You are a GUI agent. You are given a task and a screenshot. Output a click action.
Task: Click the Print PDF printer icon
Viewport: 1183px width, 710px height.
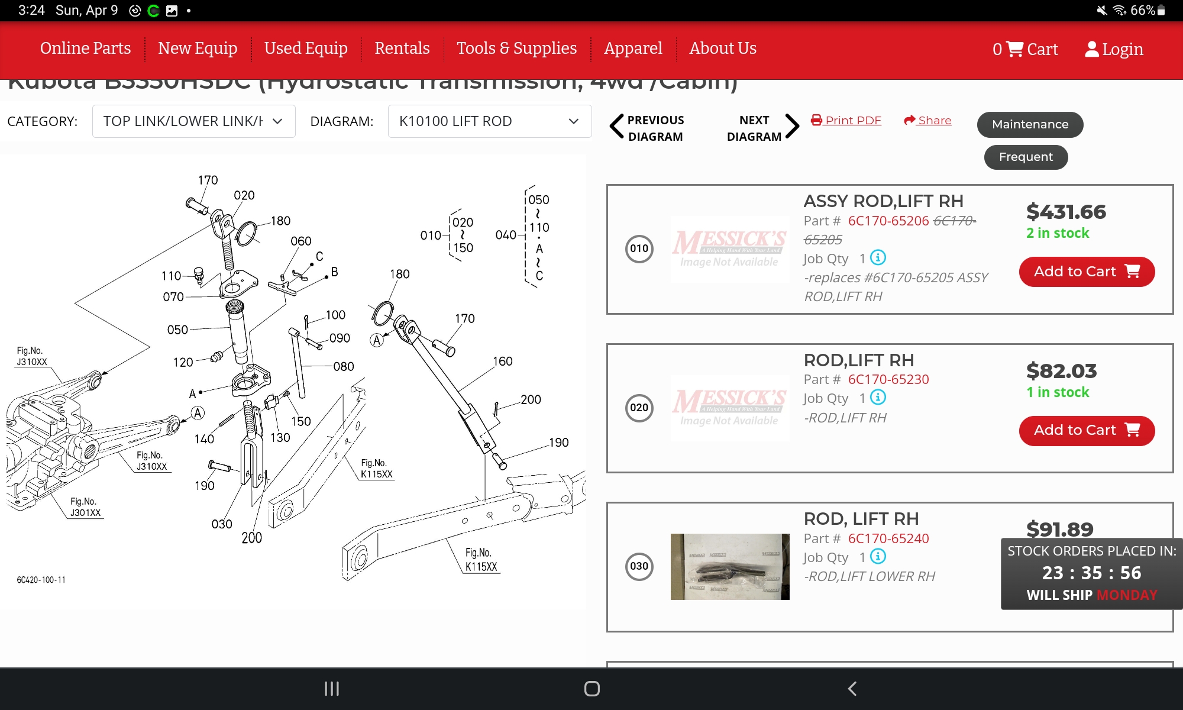coord(816,120)
